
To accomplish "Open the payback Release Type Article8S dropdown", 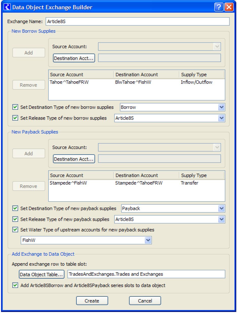I will click(222, 219).
